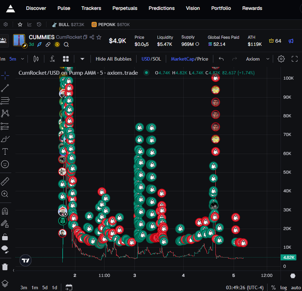The height and width of the screenshot is (291, 302).
Task: Select the brush drawing tool
Action: 5,139
